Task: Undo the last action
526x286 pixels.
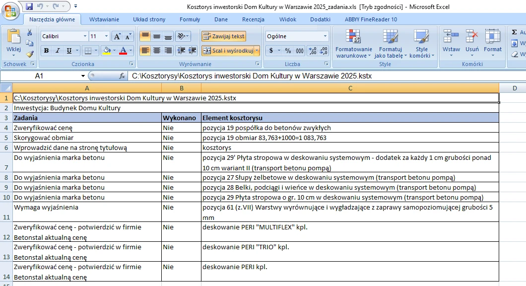Action: 40,6
